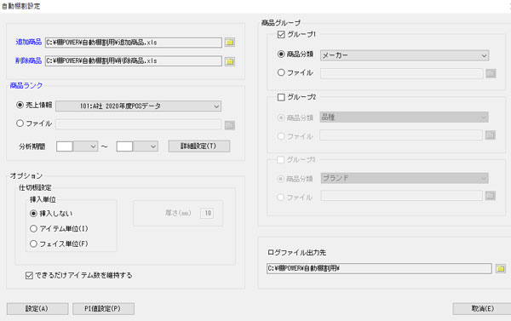Select 商品分類 radio in グループ3
The width and height of the screenshot is (511, 321).
point(280,179)
